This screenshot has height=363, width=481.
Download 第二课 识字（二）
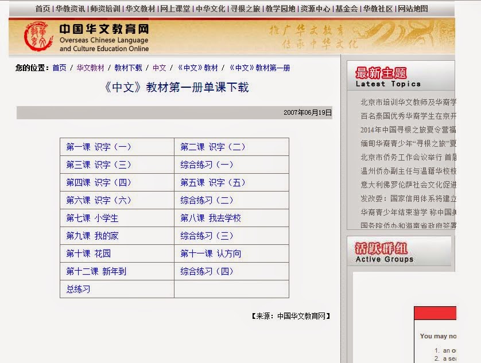coord(213,147)
